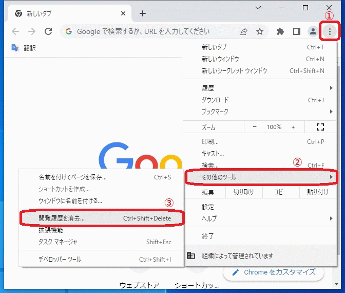Click the ウェブストア shortcut
The width and height of the screenshot is (345, 293).
[x=140, y=285]
